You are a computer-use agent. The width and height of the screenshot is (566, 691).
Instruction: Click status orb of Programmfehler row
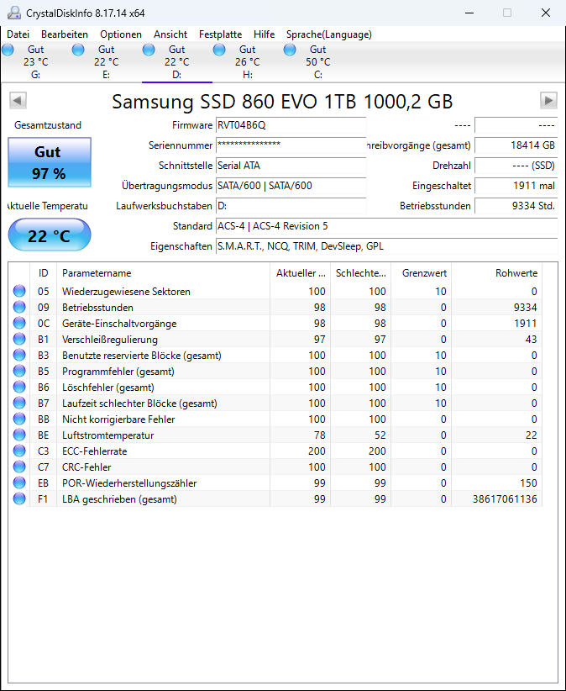pos(19,371)
